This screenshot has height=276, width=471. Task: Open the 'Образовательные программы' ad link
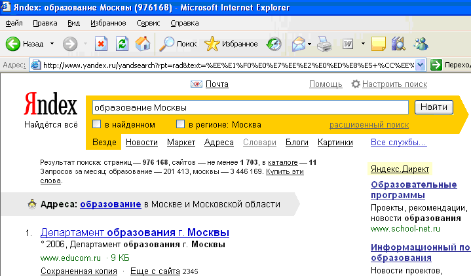[413, 190]
